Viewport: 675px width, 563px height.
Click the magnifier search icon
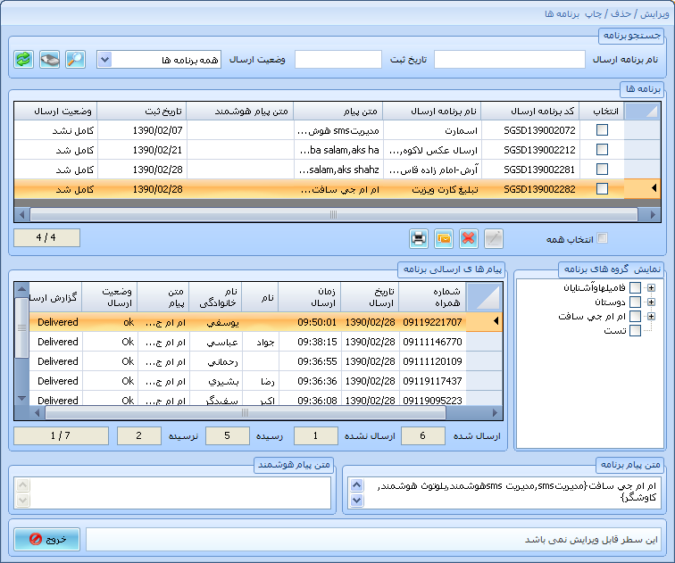[75, 60]
